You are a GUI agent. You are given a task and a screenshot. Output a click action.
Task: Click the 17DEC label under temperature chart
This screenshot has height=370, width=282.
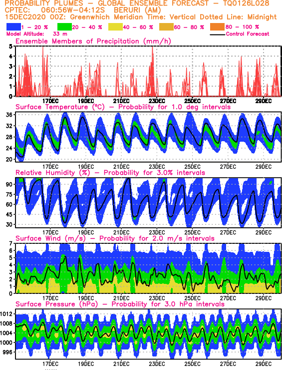click(50, 167)
